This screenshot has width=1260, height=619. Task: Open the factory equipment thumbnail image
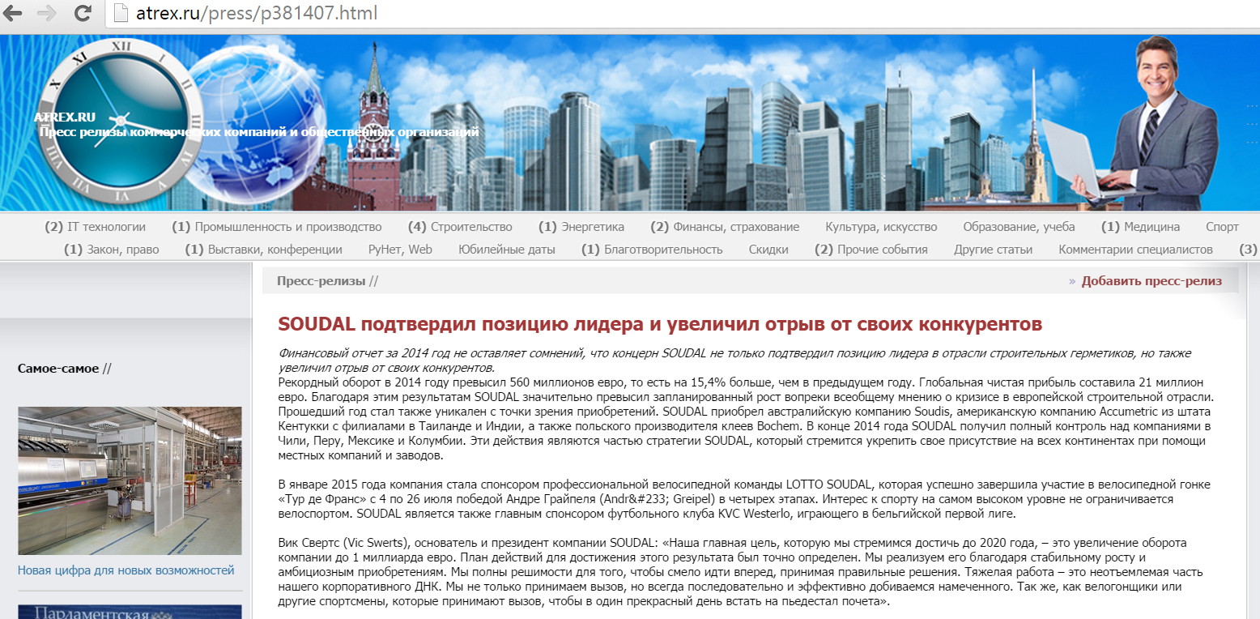coord(130,480)
